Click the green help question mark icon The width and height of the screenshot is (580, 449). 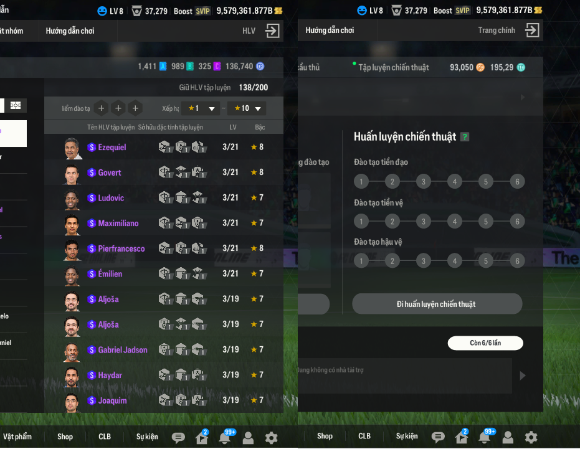click(x=465, y=137)
